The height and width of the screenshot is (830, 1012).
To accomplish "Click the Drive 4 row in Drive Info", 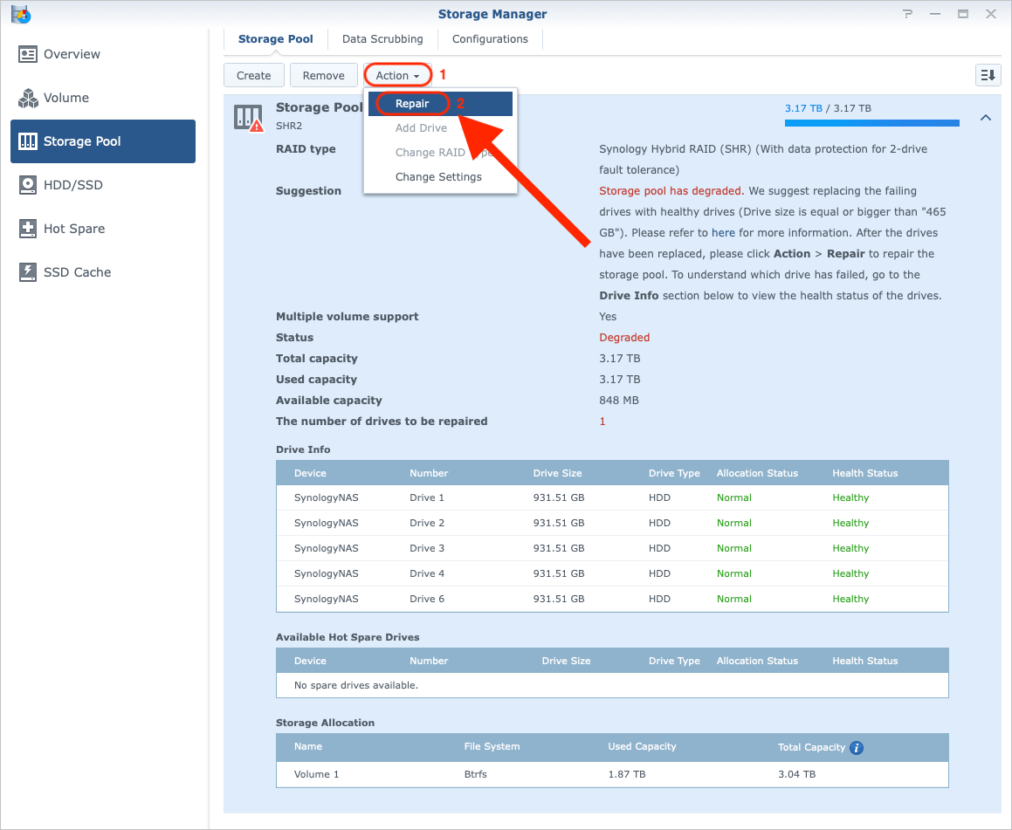I will 612,573.
